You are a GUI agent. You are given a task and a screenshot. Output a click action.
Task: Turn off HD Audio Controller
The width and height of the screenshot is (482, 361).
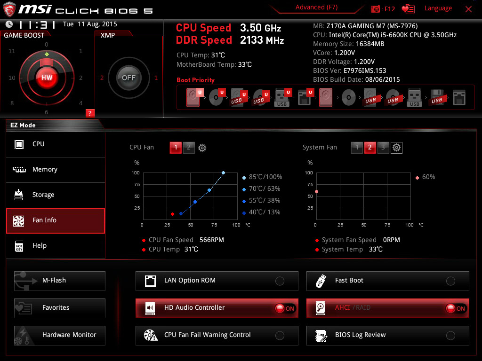coord(285,308)
